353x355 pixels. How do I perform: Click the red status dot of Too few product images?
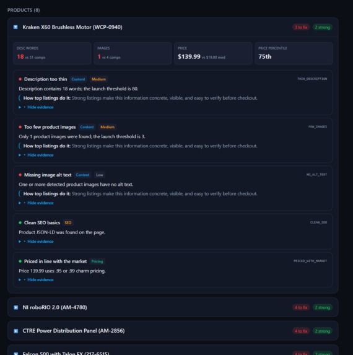(20, 127)
